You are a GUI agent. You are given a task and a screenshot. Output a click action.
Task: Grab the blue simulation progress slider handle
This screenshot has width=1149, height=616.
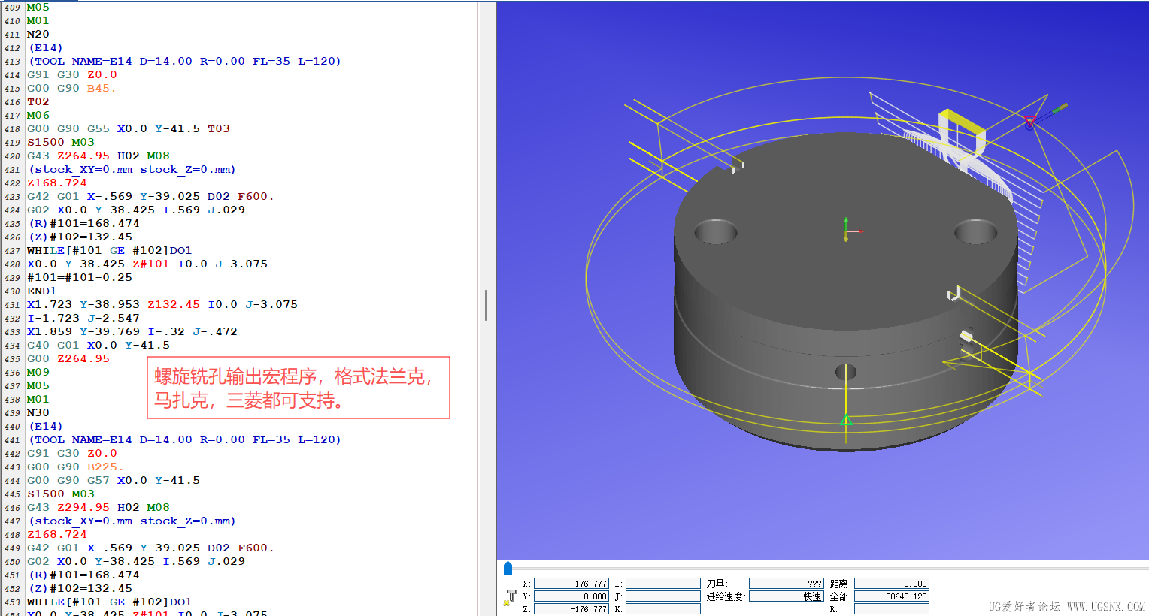pyautogui.click(x=508, y=568)
